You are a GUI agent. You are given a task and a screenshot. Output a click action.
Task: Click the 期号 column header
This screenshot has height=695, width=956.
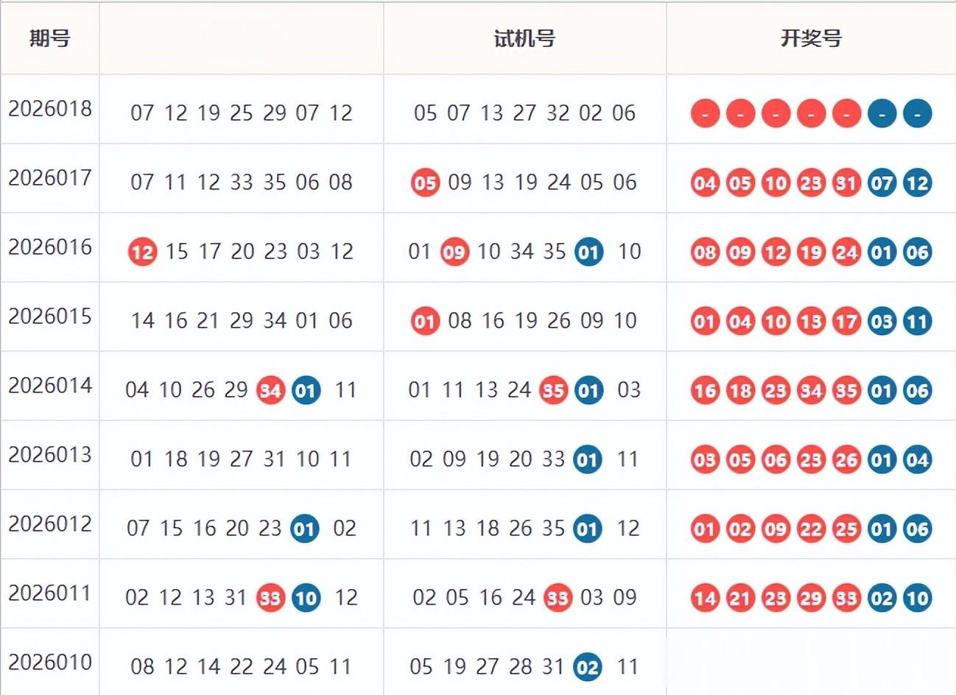49,38
